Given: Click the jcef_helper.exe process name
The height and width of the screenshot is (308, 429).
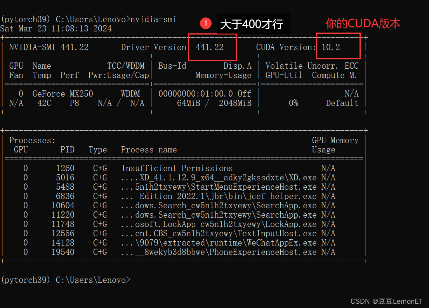Looking at the screenshot, I should point(219,196).
